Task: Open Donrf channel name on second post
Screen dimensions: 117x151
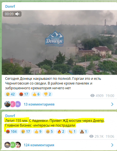Action: click(x=10, y=116)
